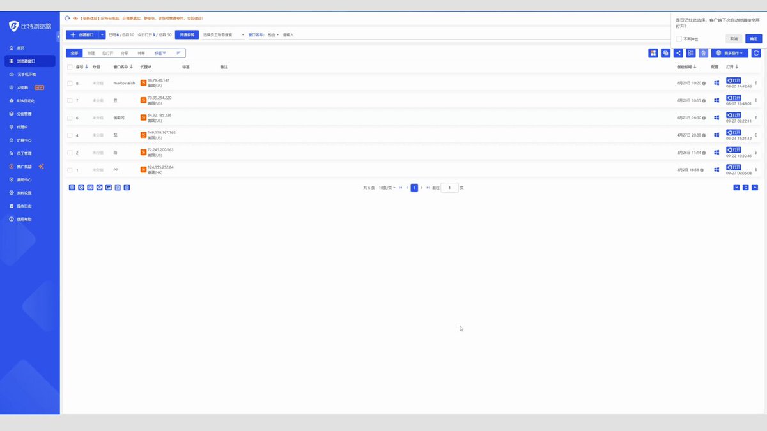Click the orange proxy icon beside 124.155.252.64
This screenshot has height=431, width=767.
click(143, 170)
